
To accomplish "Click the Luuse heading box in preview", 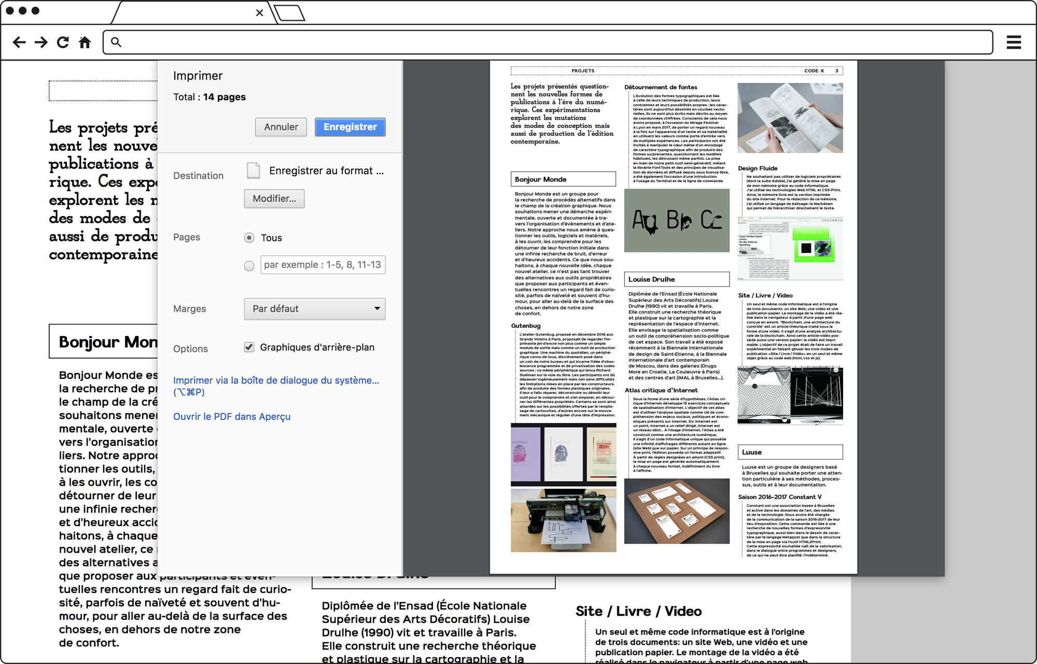I will (x=790, y=452).
